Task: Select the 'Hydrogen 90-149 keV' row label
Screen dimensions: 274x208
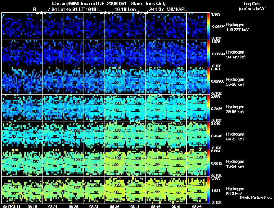Action: tap(236, 55)
